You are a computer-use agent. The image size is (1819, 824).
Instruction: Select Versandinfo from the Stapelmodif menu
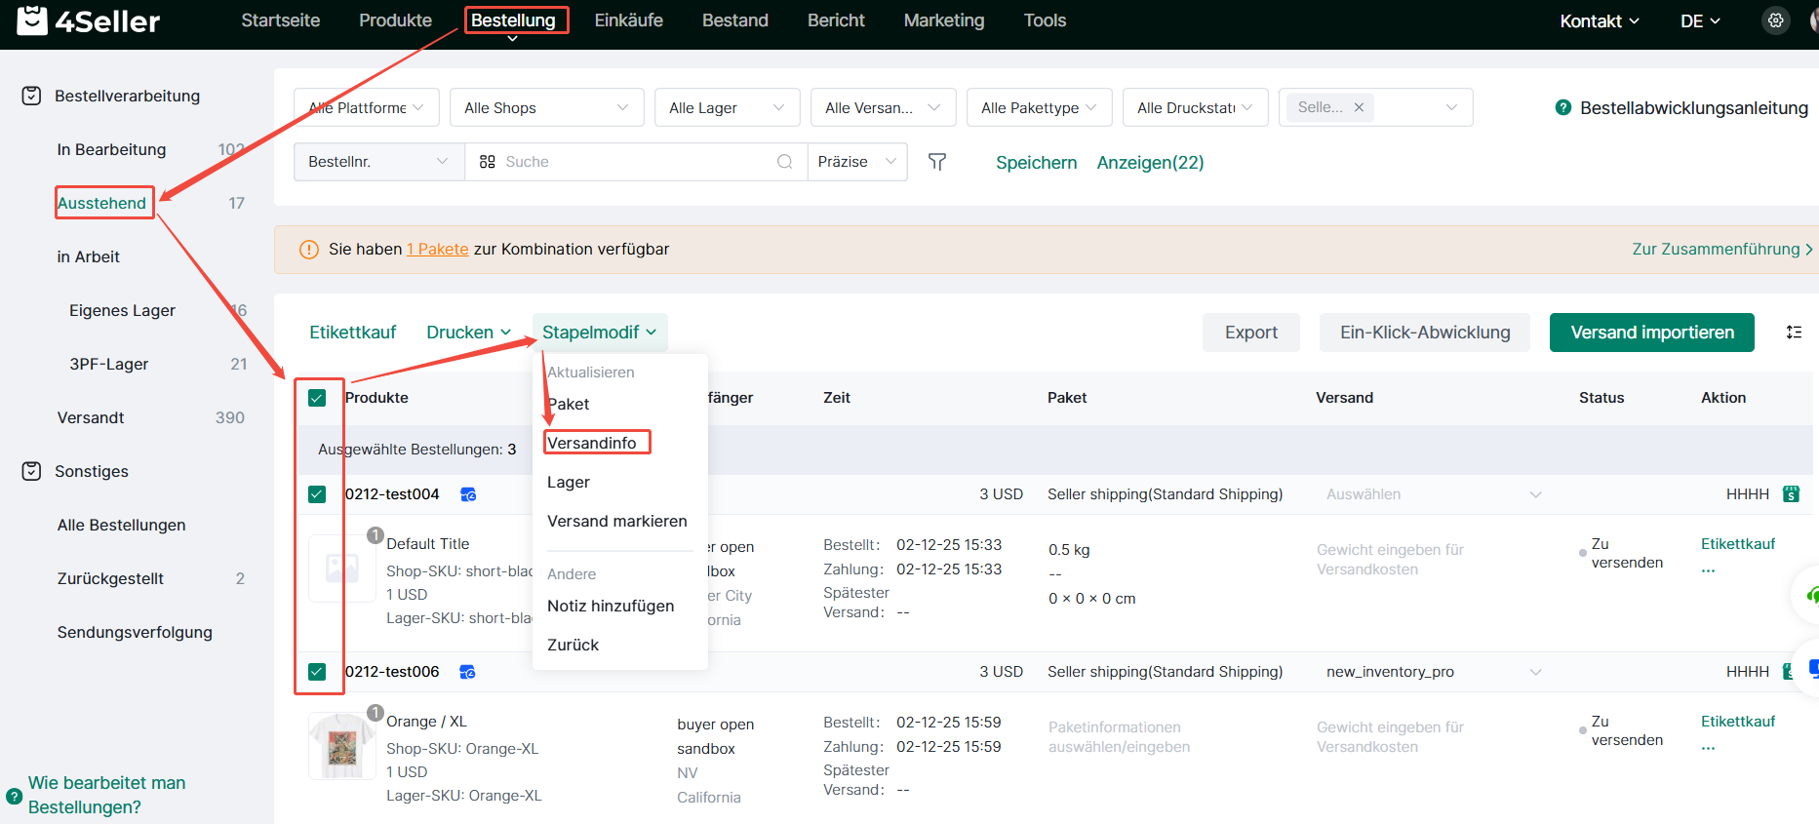coord(592,443)
